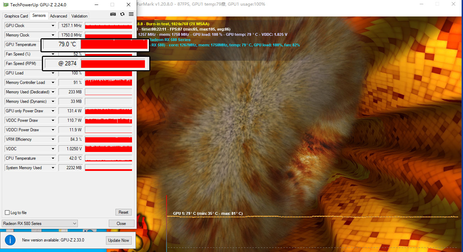Click the 131.4 W power draw value
The image size is (463, 252).
[x=70, y=111]
